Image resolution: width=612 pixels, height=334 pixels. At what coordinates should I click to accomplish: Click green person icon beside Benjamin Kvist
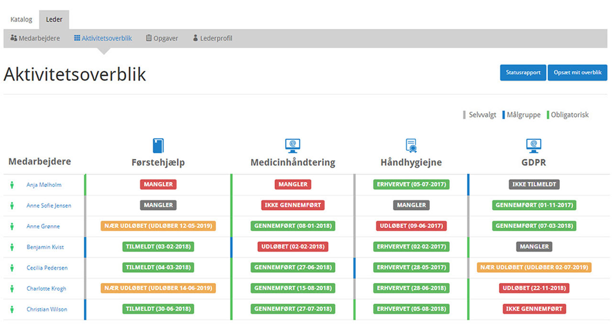pos(12,247)
